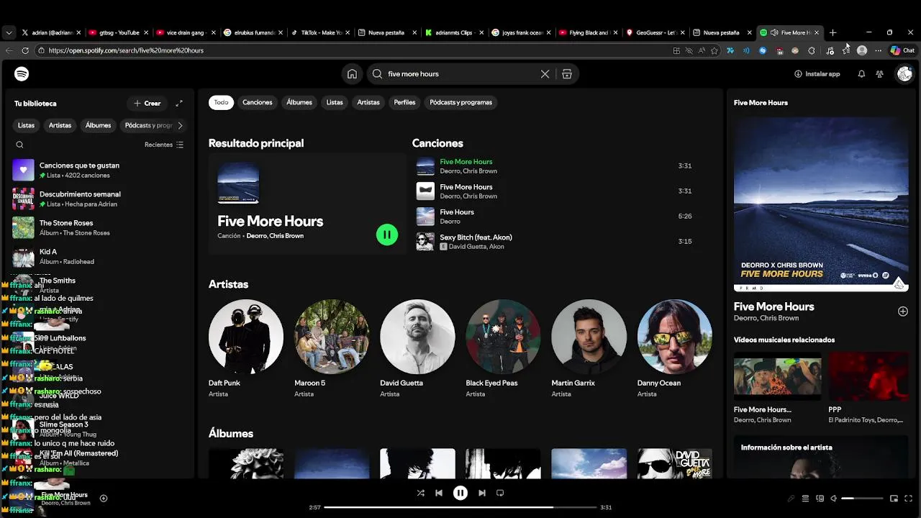Open Danny Ocean artist card
921x518 pixels.
pos(674,349)
